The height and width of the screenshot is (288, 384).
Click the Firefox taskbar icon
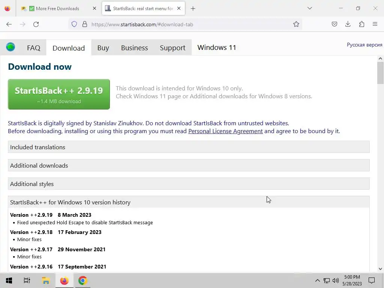tap(64, 280)
